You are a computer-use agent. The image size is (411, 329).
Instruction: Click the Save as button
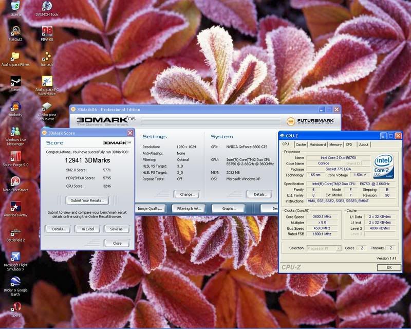tap(117, 229)
